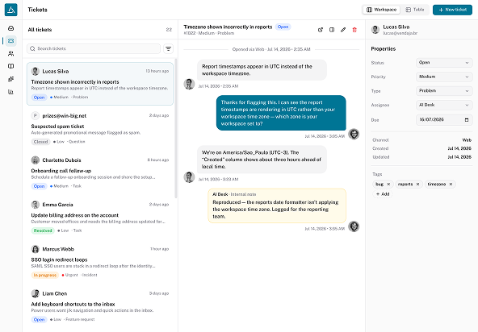Screen dimensions: 478x332
Task: Edit ticket with the pencil icon
Action: (x=343, y=30)
